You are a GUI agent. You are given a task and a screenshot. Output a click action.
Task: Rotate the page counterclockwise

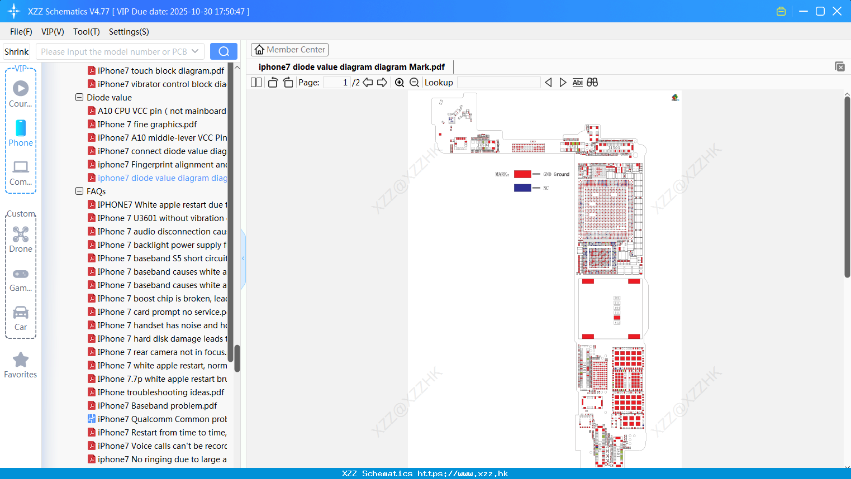[273, 83]
